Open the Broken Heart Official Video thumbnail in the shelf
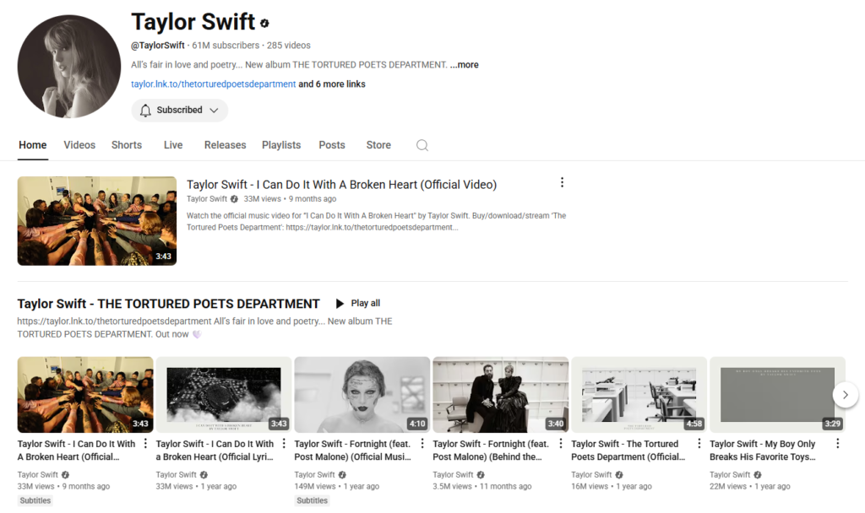 (85, 395)
